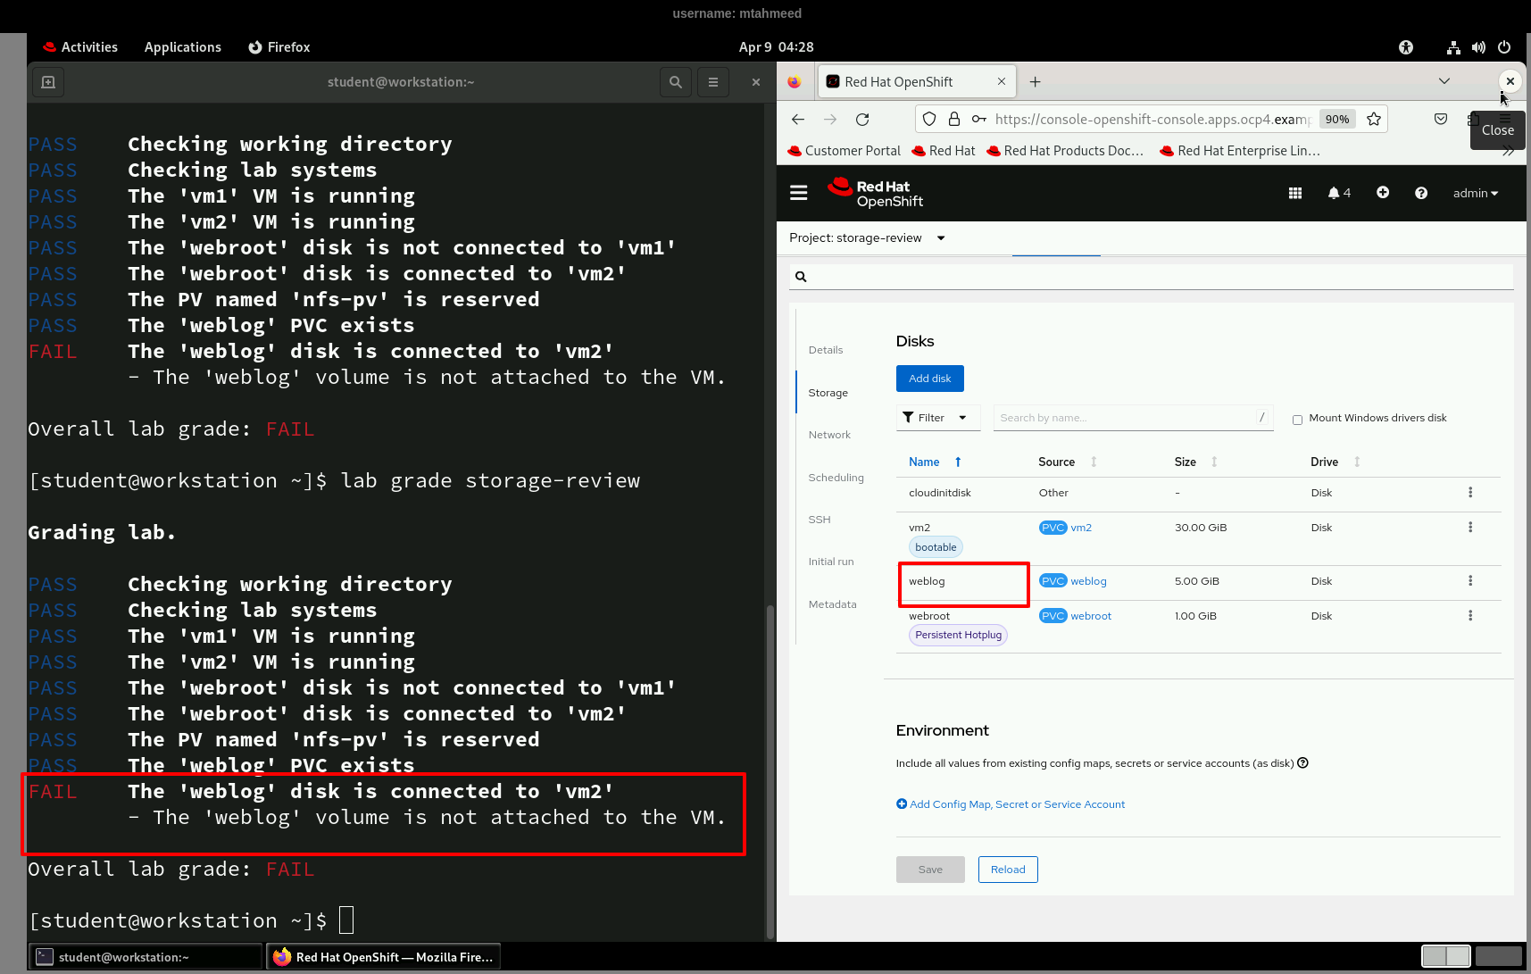Open the terminal hamburger menu
Viewport: 1531px width, 974px height.
pos(713,82)
